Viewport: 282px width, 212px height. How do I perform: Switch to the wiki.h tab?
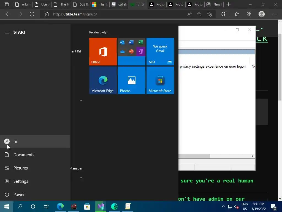coord(23,4)
